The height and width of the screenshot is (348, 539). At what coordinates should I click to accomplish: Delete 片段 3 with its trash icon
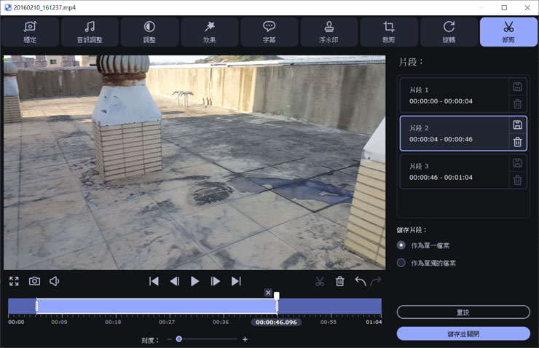pos(517,180)
